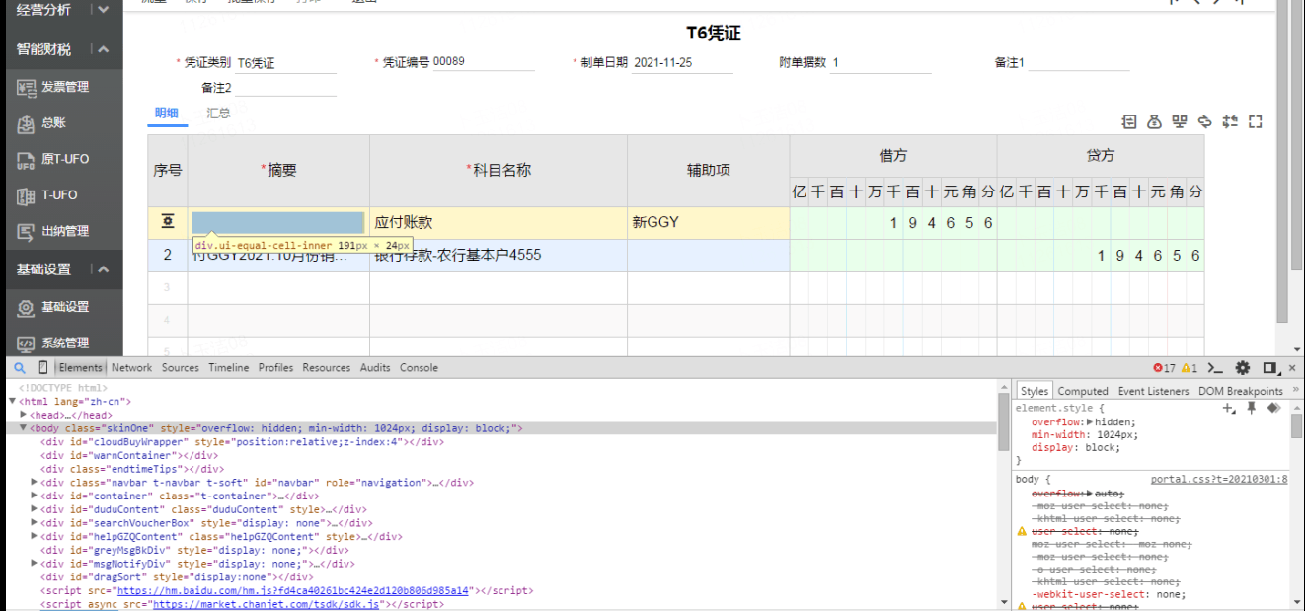Click the row-layout icon above the voucher table
Viewport: 1305px width, 611px height.
tap(1129, 121)
